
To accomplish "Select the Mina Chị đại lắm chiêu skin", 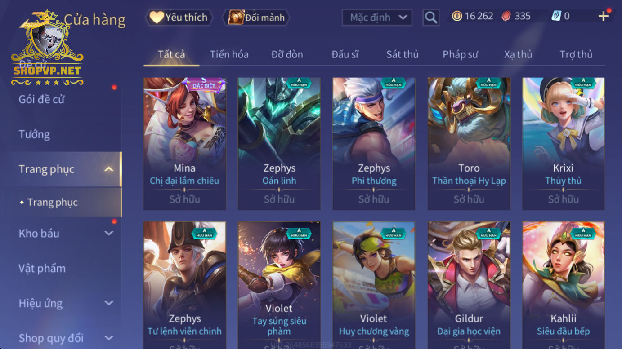I will click(x=185, y=144).
